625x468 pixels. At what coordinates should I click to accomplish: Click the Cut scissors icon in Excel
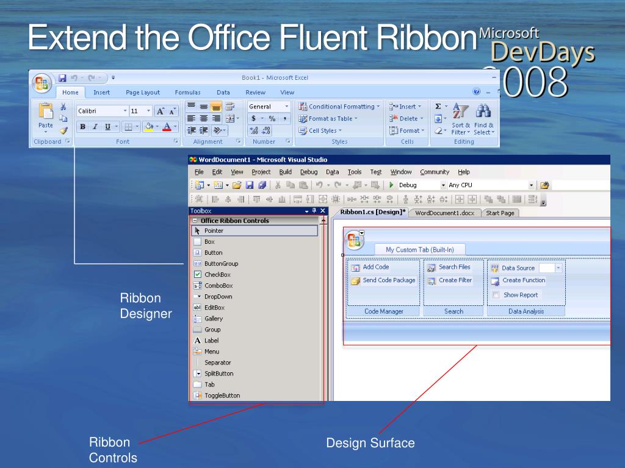coord(63,107)
